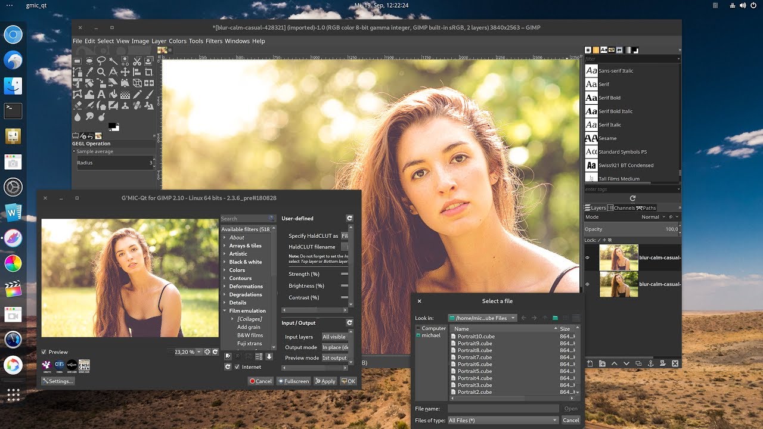Viewport: 763px width, 429px height.
Task: Click the Fonts tab icon in dock
Action: click(603, 50)
